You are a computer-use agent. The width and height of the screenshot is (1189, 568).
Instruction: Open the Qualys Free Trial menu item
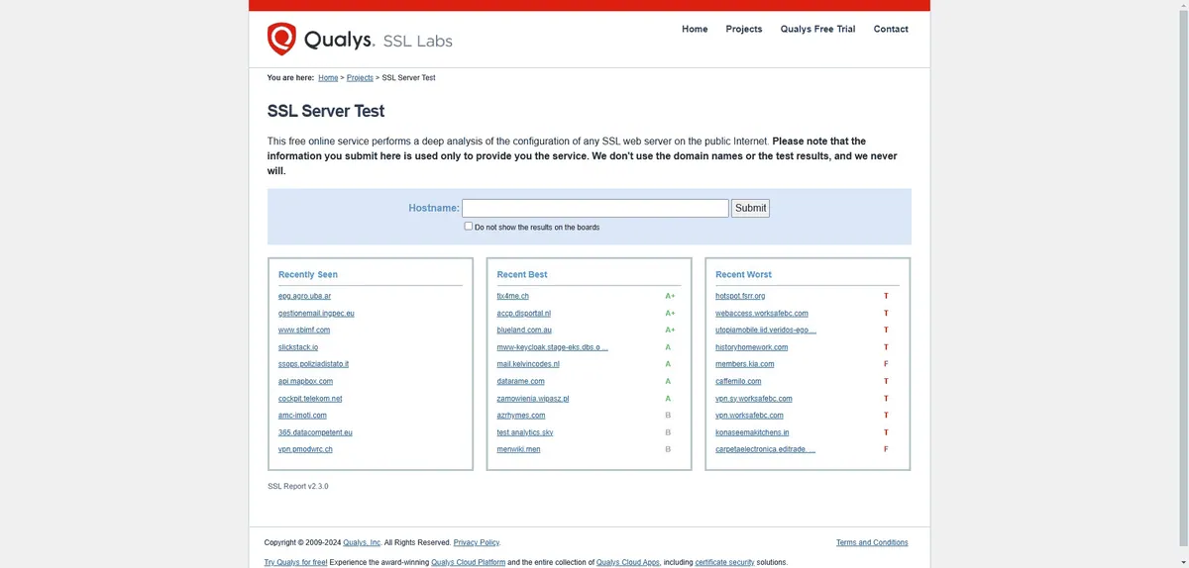click(x=817, y=29)
